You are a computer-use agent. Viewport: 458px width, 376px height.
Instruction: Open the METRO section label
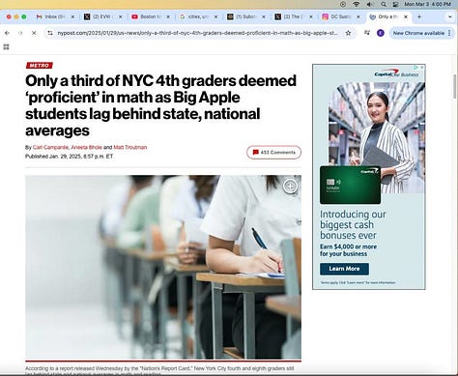[x=40, y=66]
